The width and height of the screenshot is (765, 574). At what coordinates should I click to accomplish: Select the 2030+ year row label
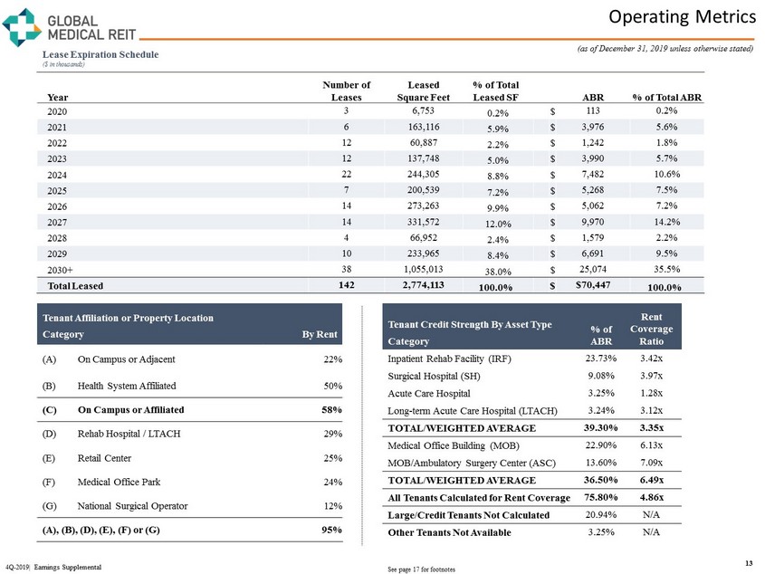pos(60,270)
